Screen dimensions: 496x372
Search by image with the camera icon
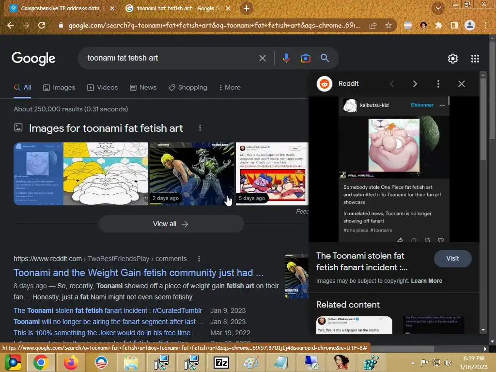click(305, 58)
